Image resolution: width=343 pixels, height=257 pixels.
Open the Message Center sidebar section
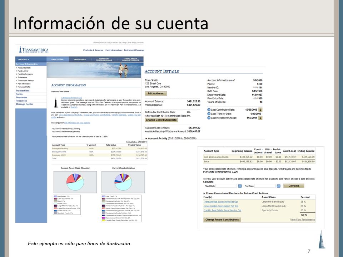coord(24,104)
